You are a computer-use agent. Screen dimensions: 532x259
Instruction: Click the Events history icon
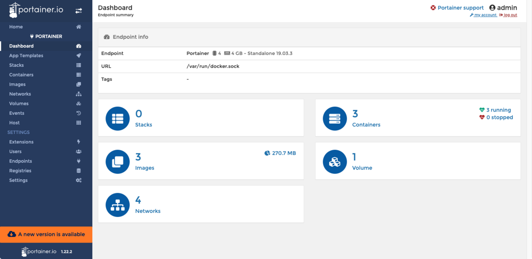[78, 113]
